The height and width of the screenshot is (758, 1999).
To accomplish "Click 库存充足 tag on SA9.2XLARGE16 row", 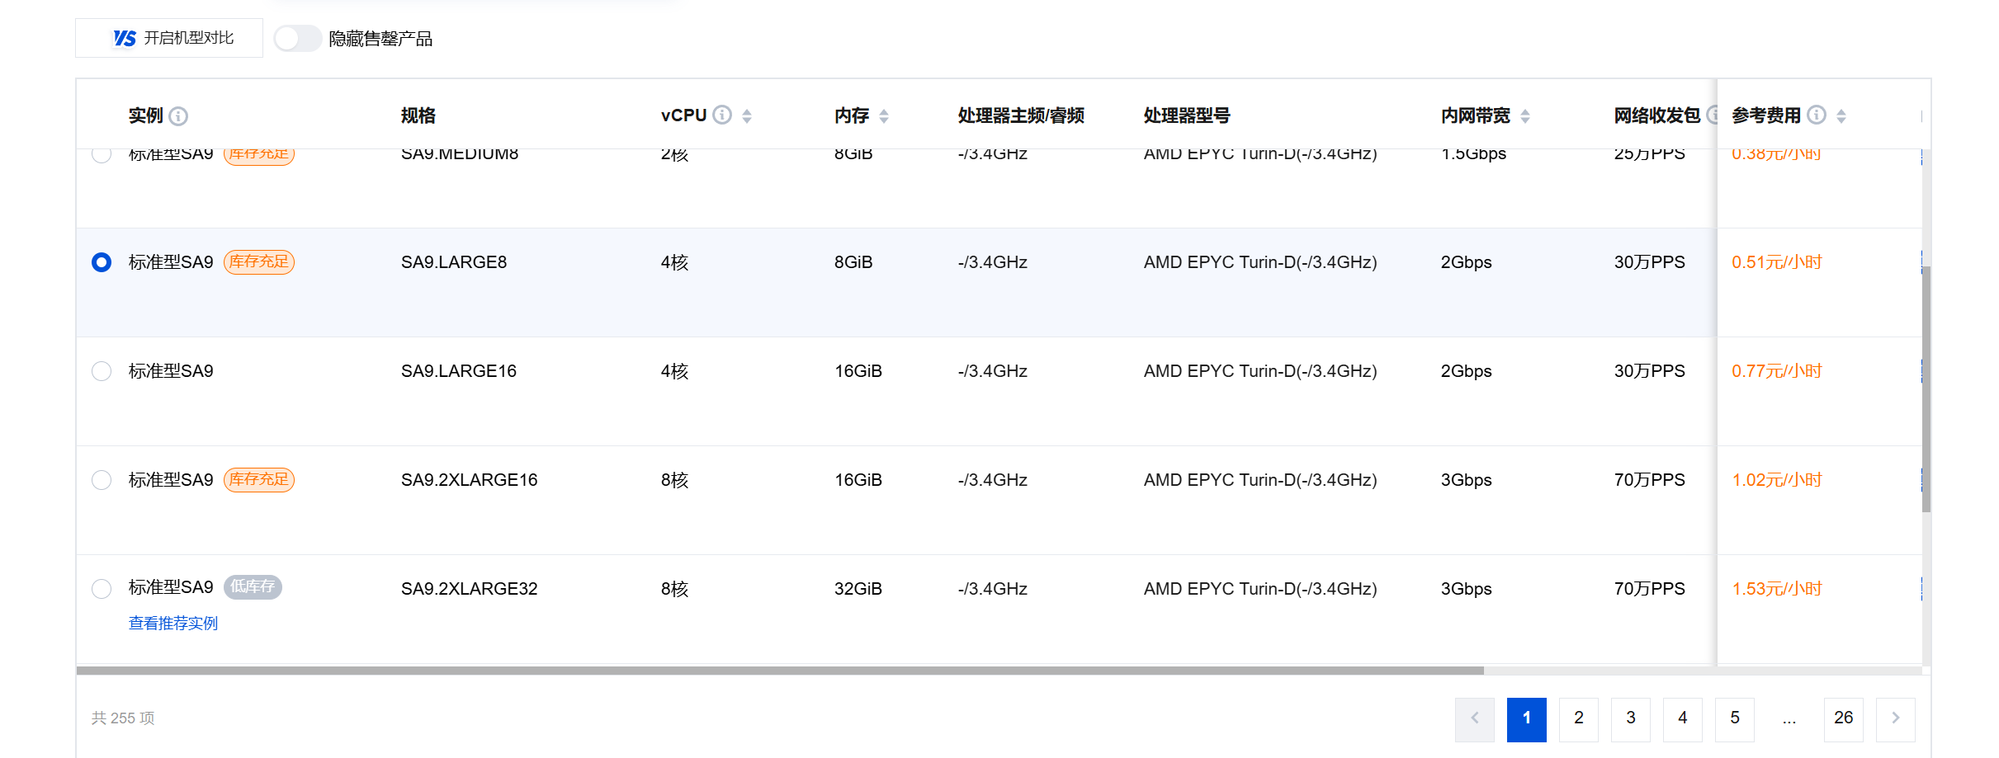I will tap(259, 480).
